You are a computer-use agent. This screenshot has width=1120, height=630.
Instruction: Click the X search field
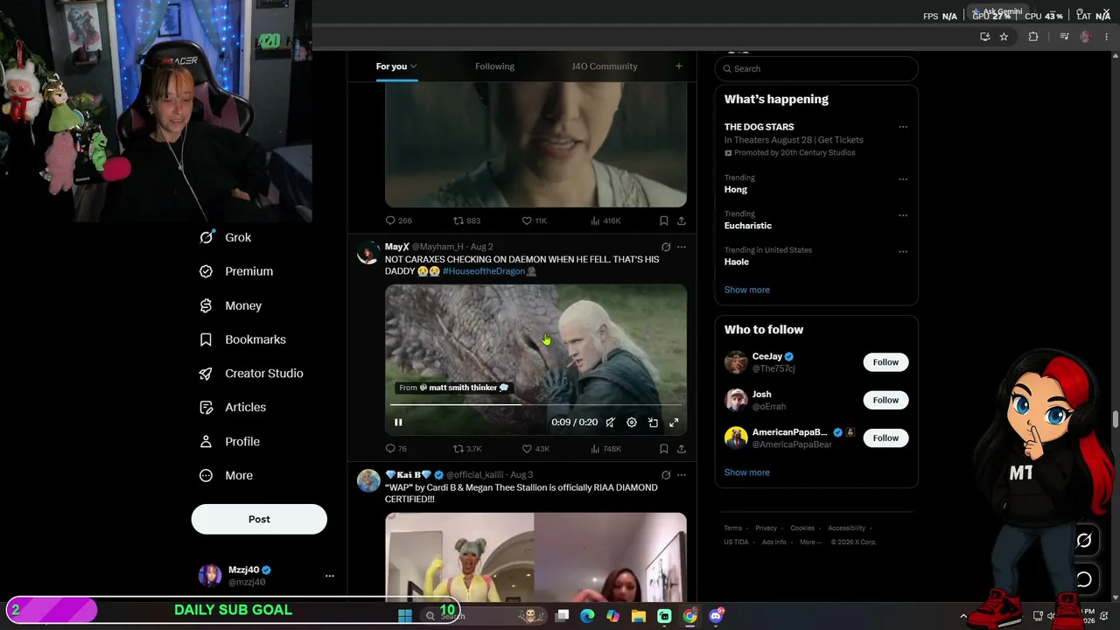816,68
